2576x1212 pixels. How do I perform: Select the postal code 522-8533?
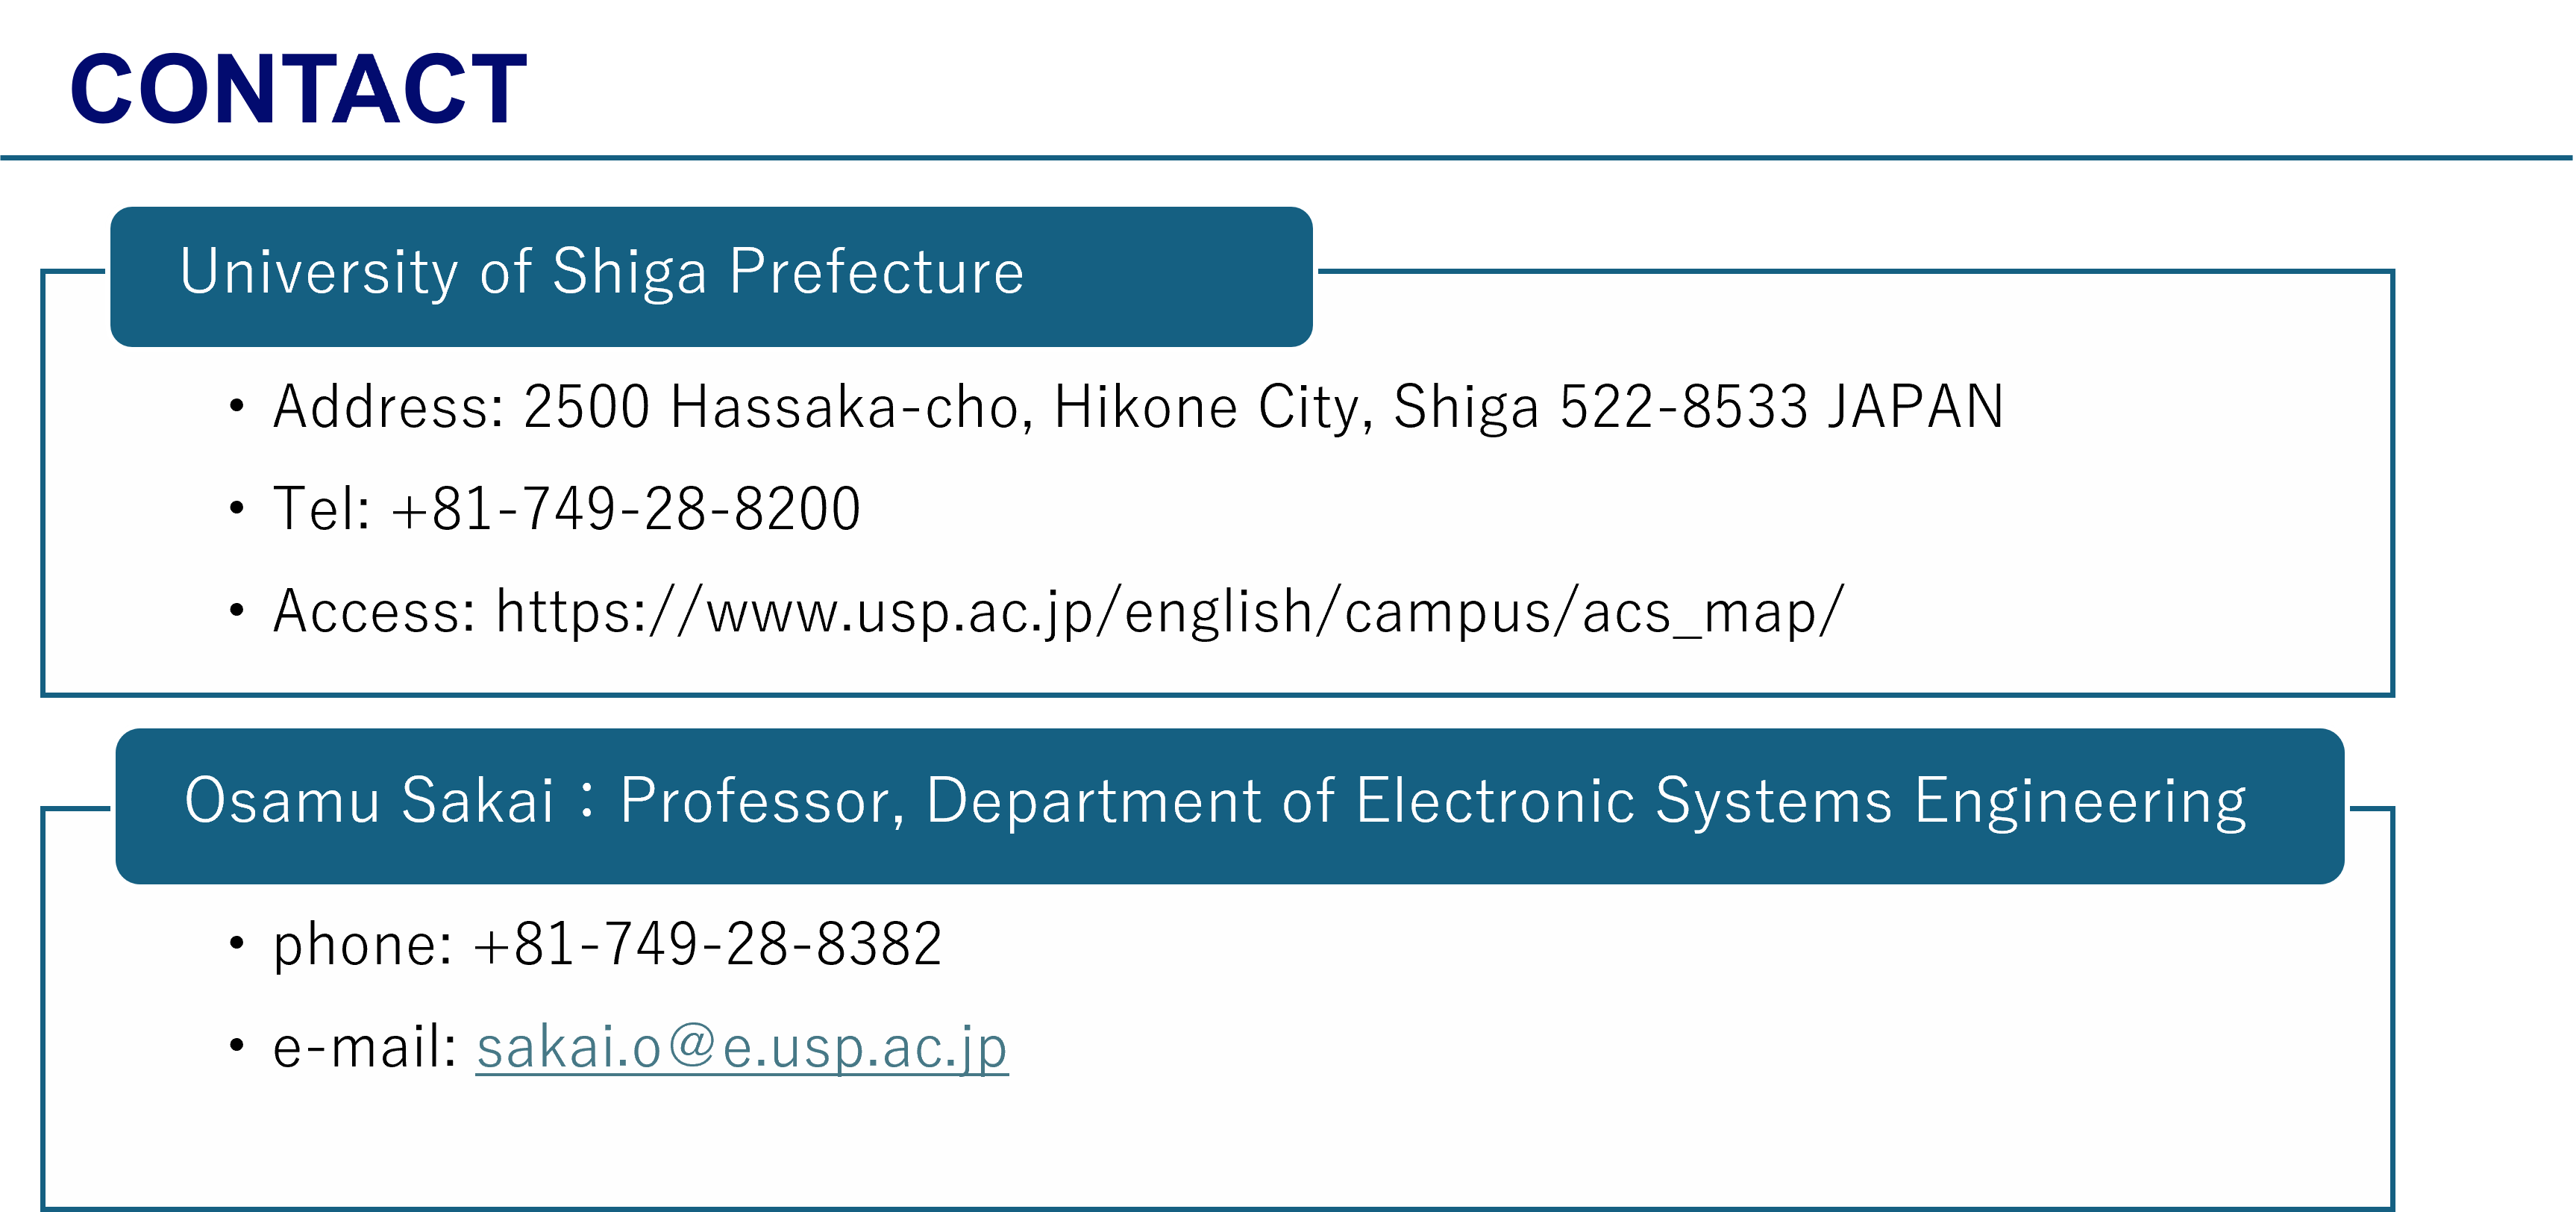(x=1683, y=407)
